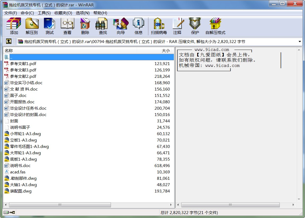Click the Word icon of 开题报告.doc
Viewport: 305px width, 218px height.
(x=7, y=102)
